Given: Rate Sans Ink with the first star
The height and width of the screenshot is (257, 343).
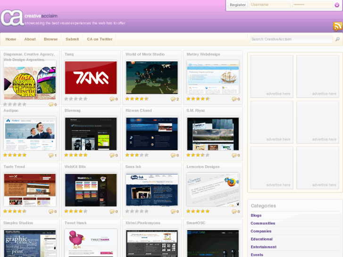Looking at the screenshot, I should [127, 211].
